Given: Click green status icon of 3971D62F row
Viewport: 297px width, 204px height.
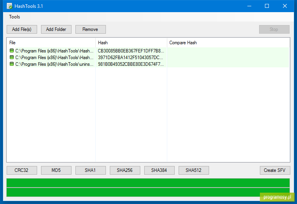Looking at the screenshot, I should [x=12, y=57].
